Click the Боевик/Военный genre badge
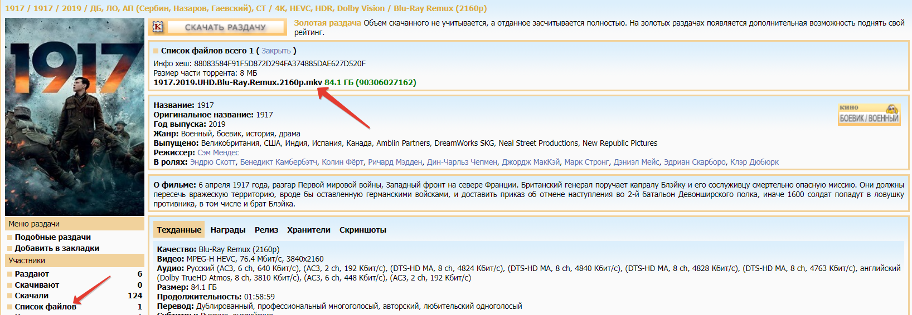This screenshot has height=315, width=912. pyautogui.click(x=869, y=114)
